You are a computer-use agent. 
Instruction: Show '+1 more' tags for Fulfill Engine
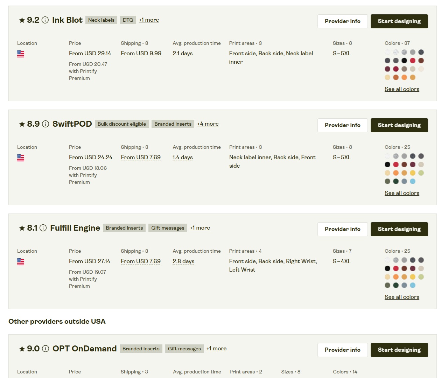pos(200,228)
